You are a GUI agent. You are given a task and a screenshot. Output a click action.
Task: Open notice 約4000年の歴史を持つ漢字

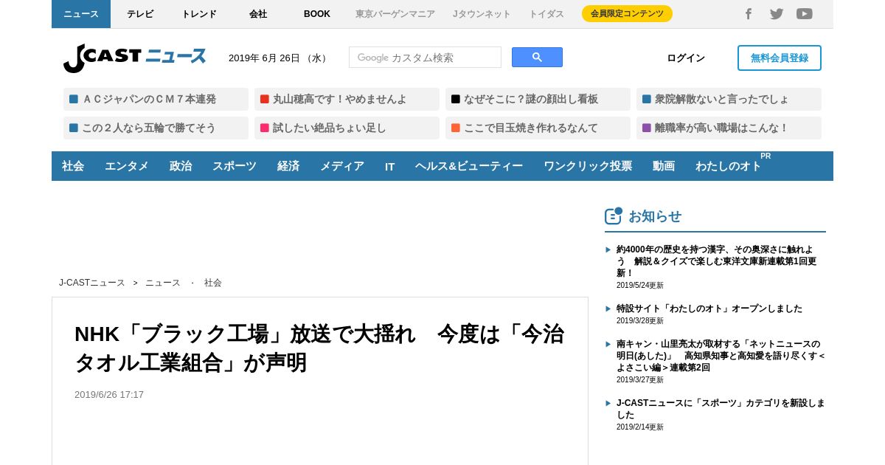tap(716, 261)
